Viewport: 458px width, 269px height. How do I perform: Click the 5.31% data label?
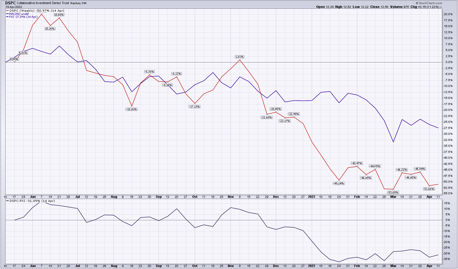[x=23, y=53]
